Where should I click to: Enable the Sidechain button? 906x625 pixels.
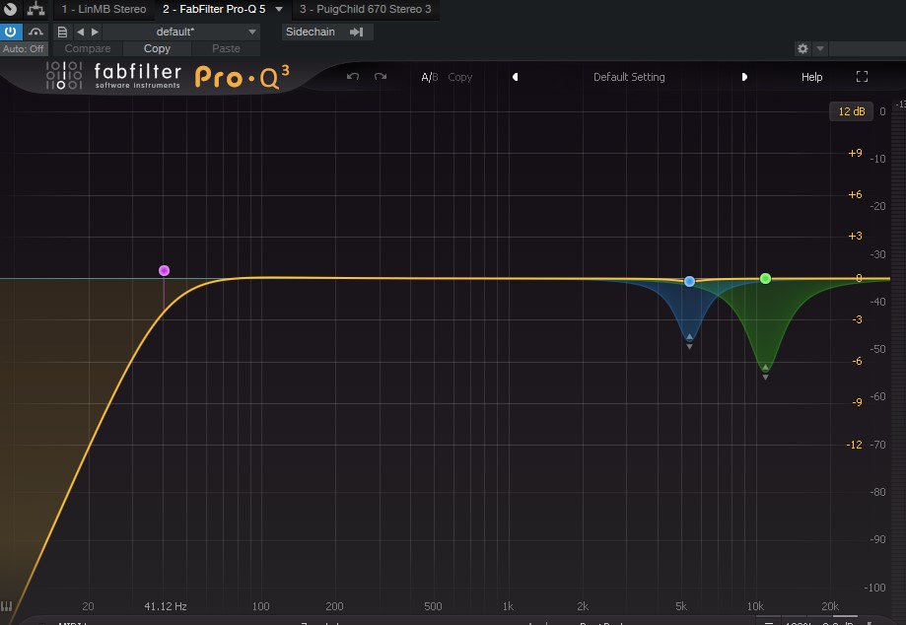pyautogui.click(x=311, y=32)
